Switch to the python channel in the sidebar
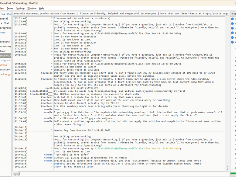The width and height of the screenshot is (236, 177). tap(4, 65)
